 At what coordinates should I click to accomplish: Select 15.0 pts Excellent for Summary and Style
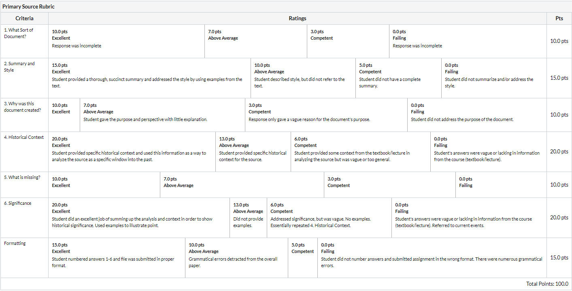coord(149,78)
